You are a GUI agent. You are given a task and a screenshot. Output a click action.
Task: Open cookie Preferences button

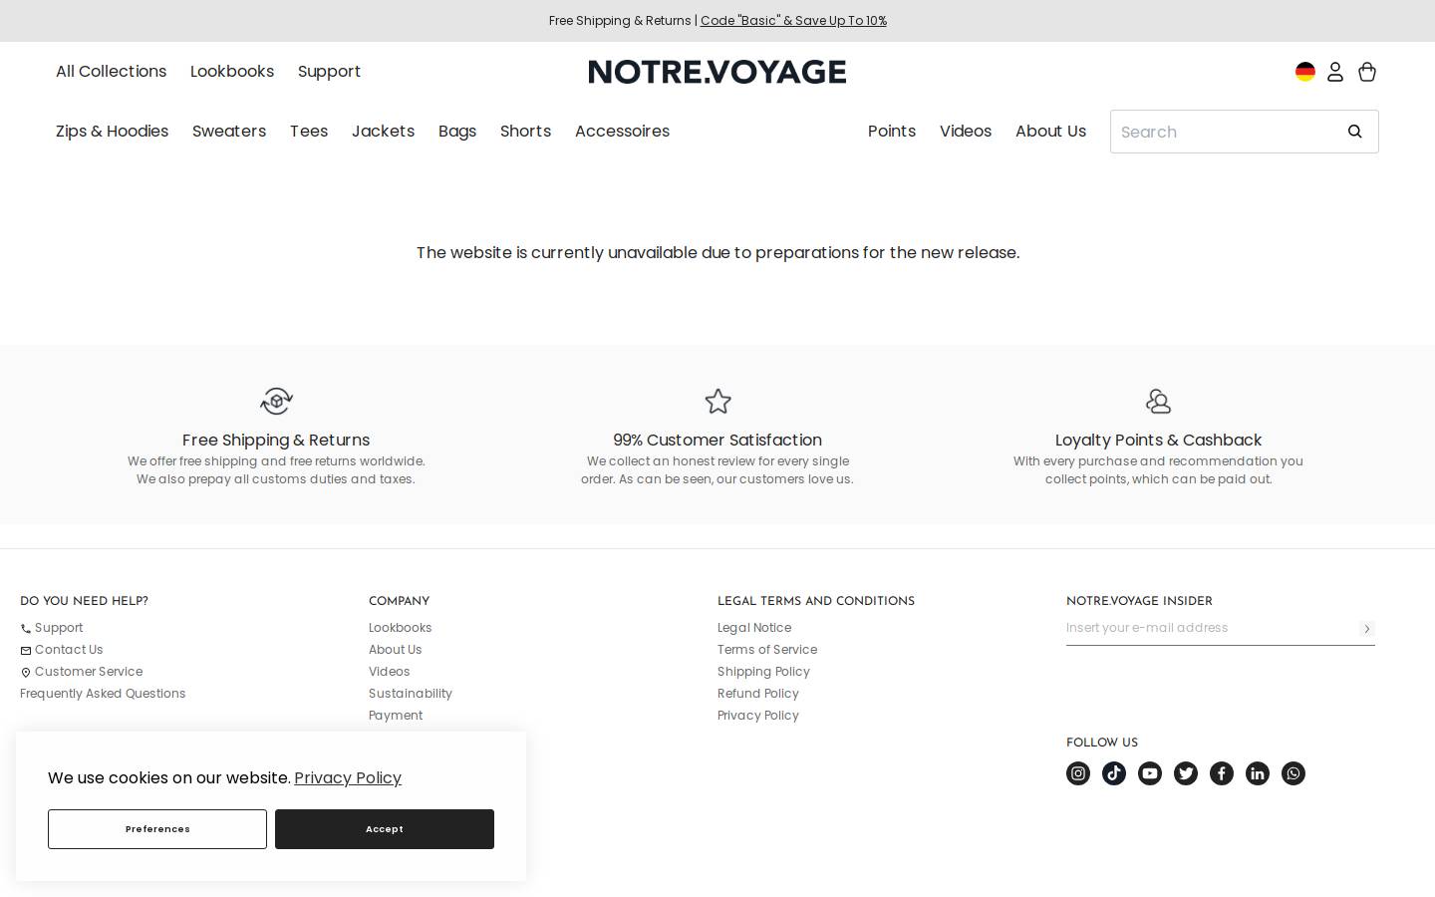tap(157, 829)
